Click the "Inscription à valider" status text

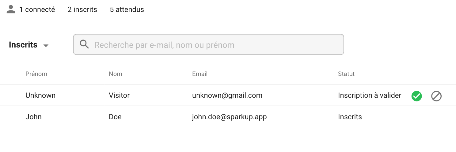tap(370, 95)
